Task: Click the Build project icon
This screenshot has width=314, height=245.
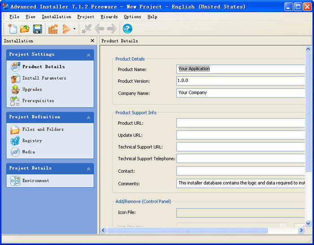Action: click(x=53, y=29)
